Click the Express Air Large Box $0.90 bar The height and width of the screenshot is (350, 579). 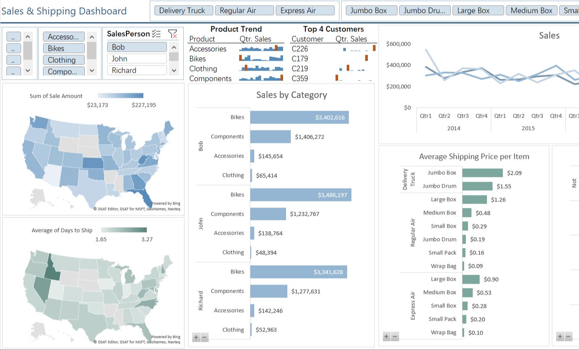(471, 279)
